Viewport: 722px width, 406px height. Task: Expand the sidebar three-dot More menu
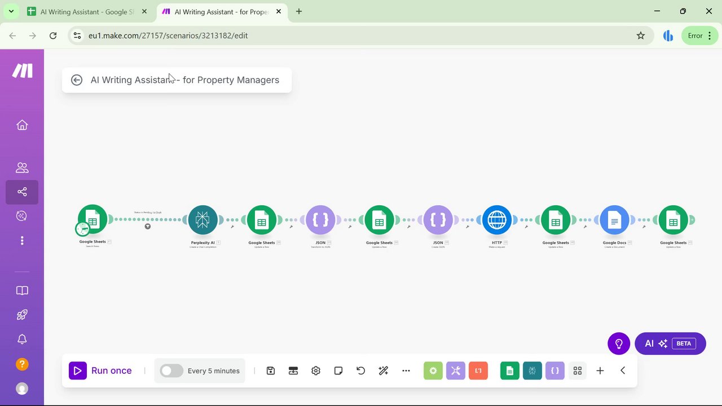[x=22, y=241]
